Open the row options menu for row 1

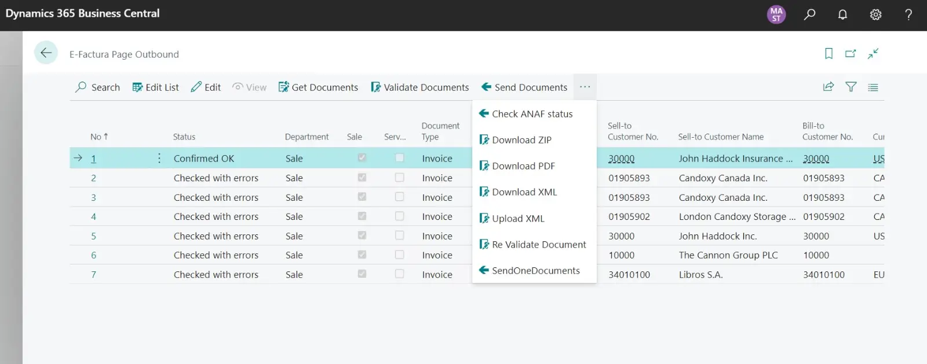click(x=159, y=158)
